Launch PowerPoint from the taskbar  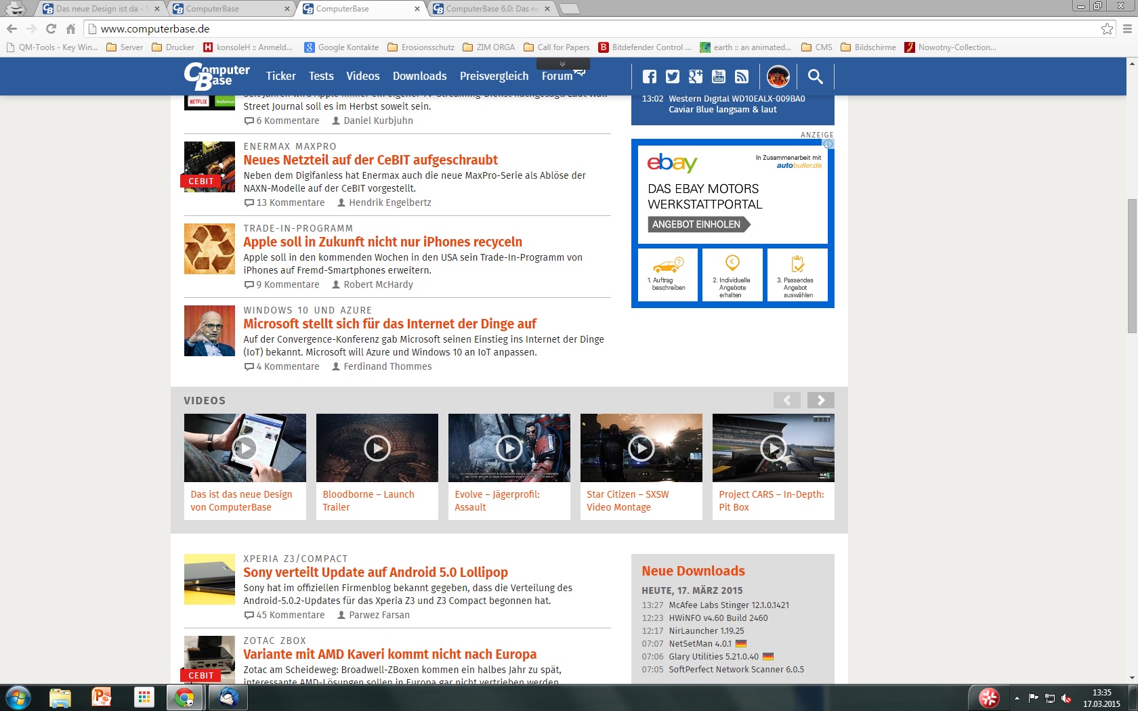[x=102, y=697]
